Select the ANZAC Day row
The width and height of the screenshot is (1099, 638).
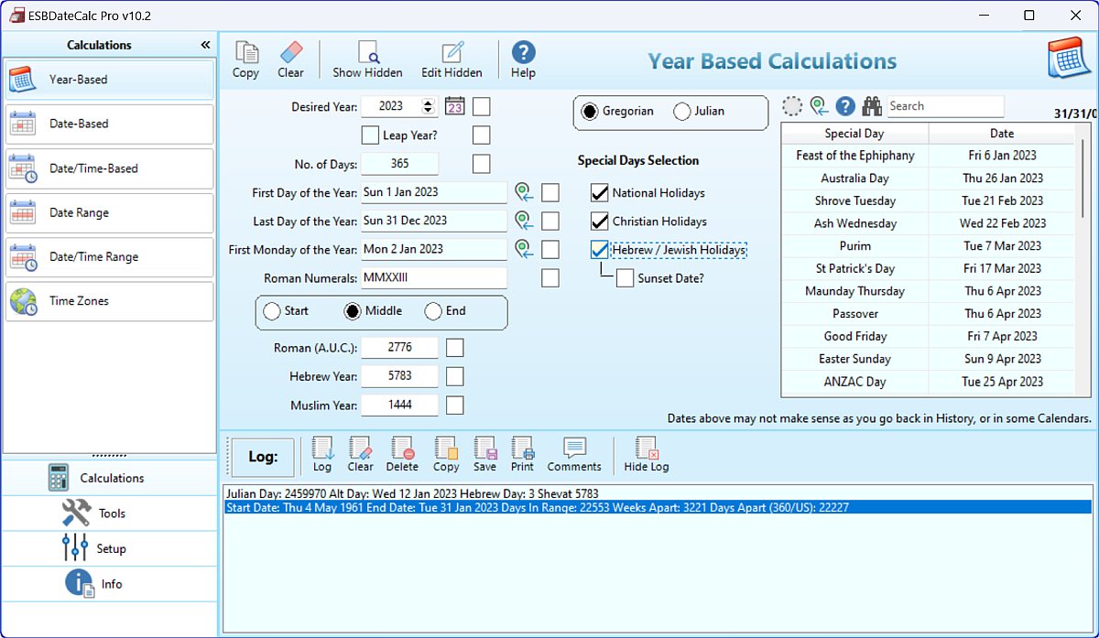tap(928, 382)
